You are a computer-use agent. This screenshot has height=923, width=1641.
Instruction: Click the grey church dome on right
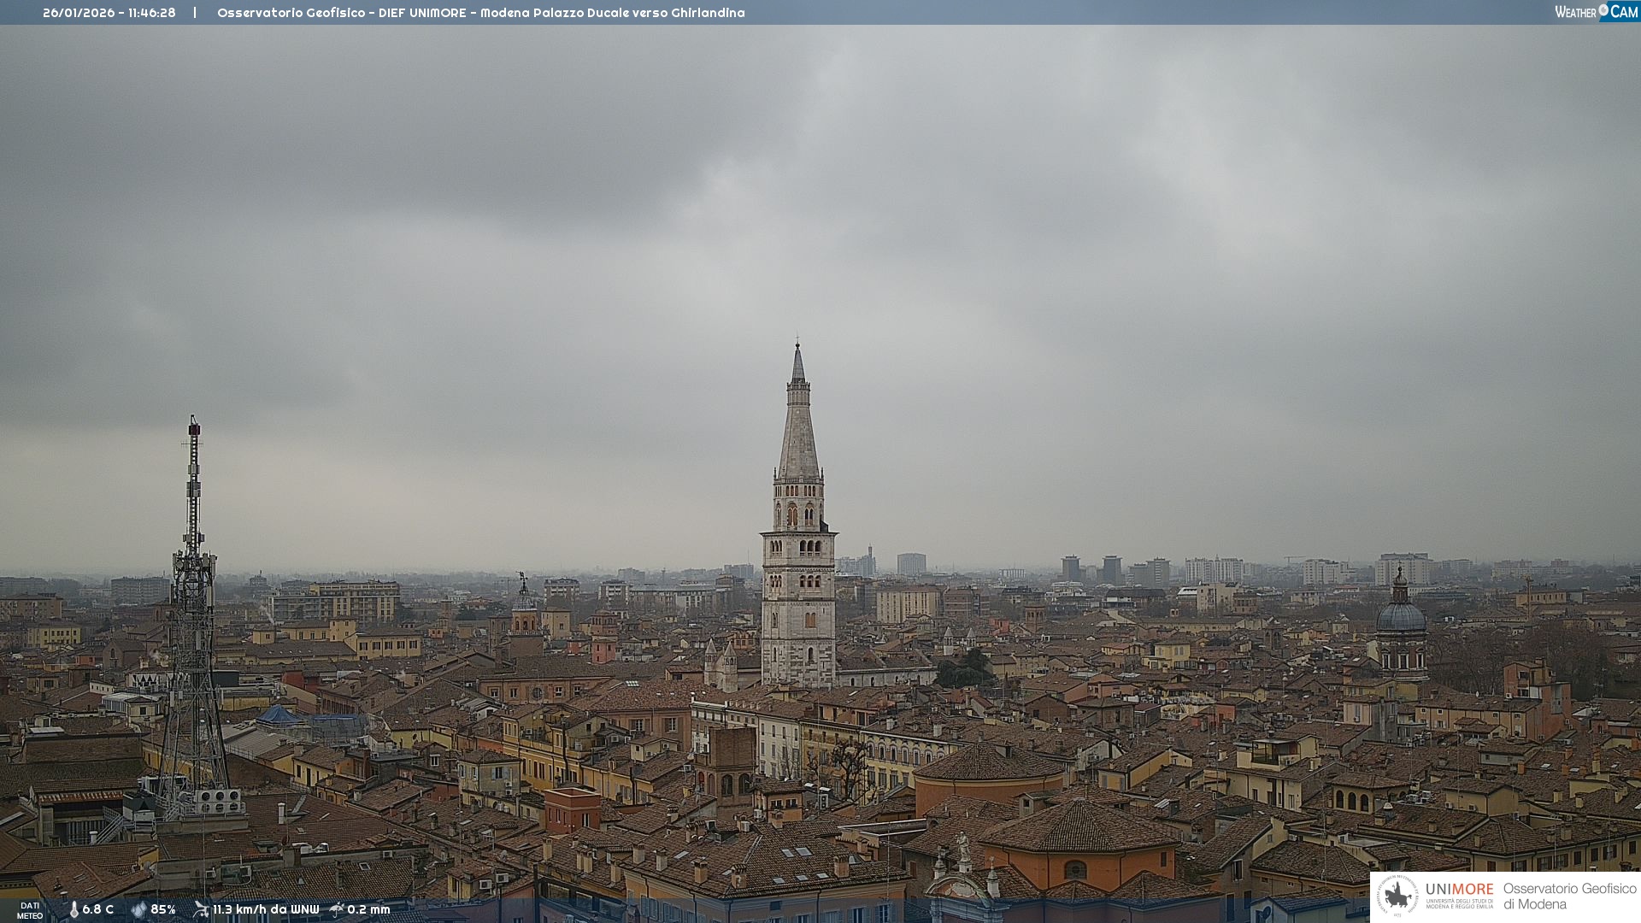click(1401, 615)
